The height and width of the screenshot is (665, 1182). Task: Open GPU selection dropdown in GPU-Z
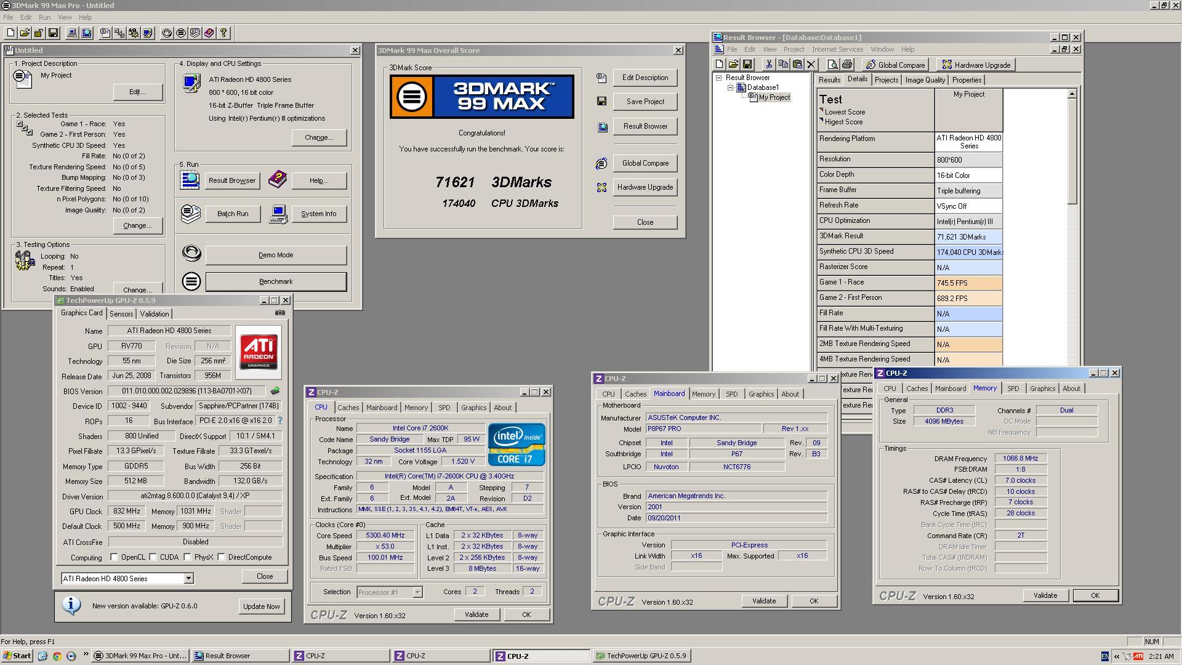click(x=188, y=579)
